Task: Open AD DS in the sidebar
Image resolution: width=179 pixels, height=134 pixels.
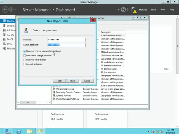Action: [10, 35]
